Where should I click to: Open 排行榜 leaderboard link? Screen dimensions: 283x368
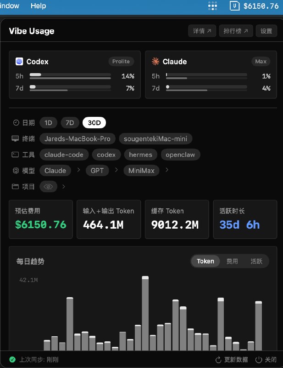[236, 31]
